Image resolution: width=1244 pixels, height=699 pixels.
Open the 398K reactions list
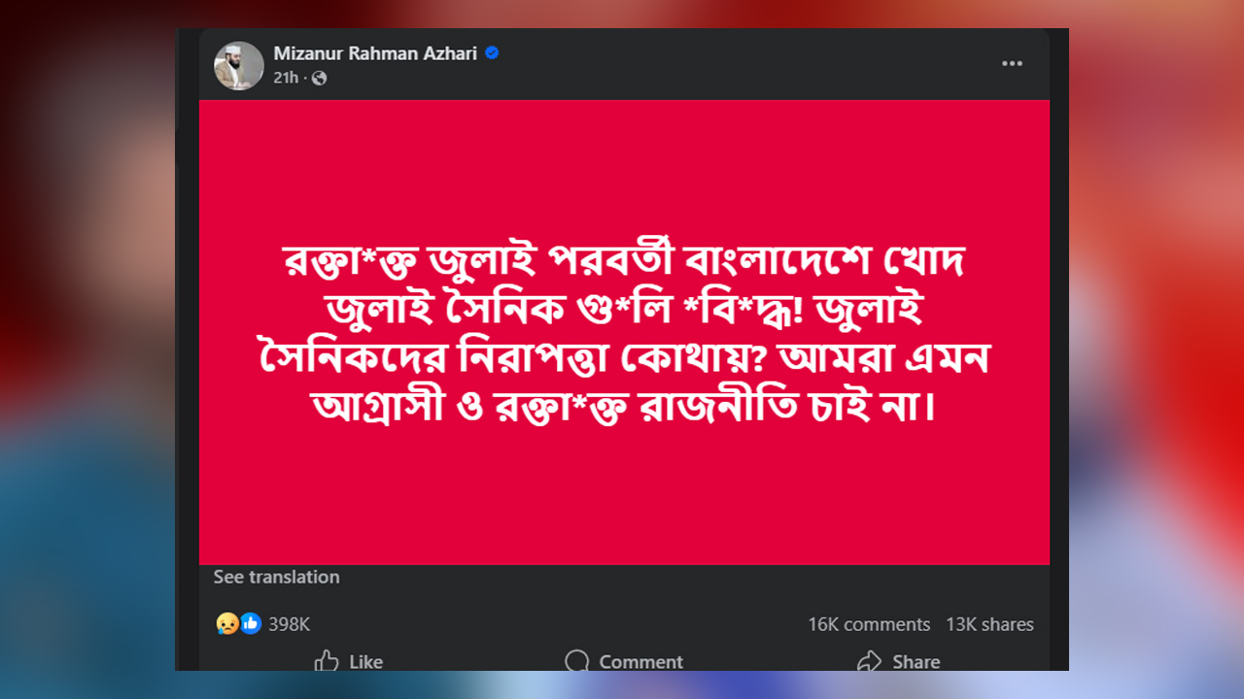tap(289, 624)
